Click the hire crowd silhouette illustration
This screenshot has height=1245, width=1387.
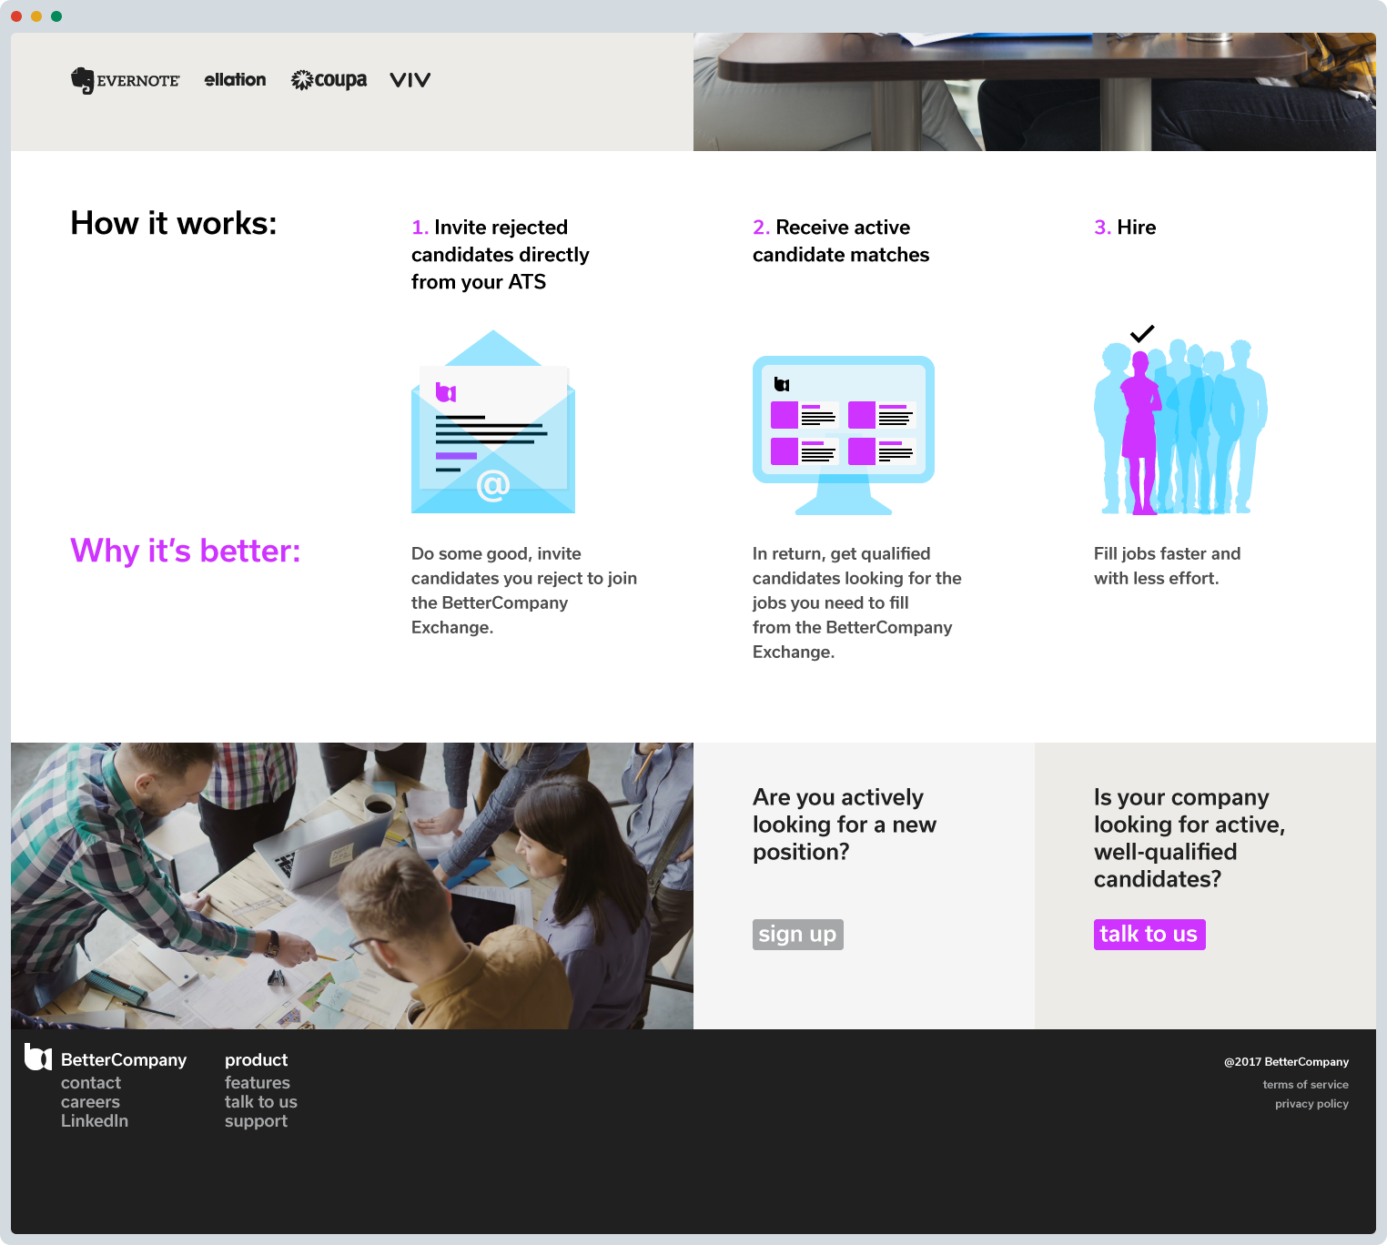click(1180, 420)
